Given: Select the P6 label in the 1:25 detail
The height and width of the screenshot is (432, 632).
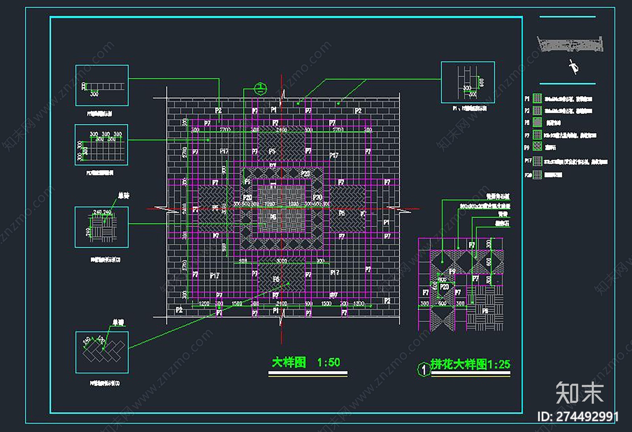Looking at the screenshot, I should [x=485, y=311].
